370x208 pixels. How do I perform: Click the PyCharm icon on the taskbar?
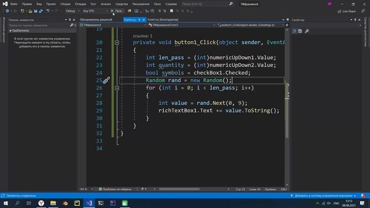pyautogui.click(x=77, y=203)
